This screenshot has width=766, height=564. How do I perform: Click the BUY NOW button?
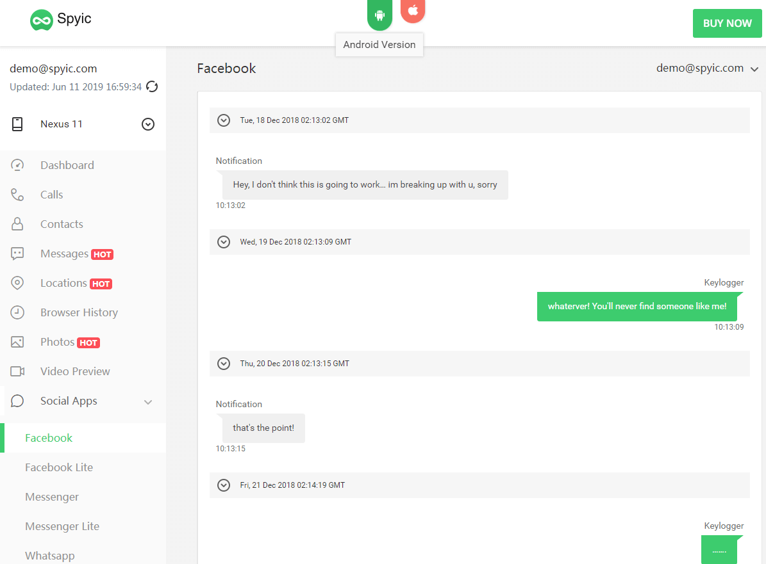point(727,23)
